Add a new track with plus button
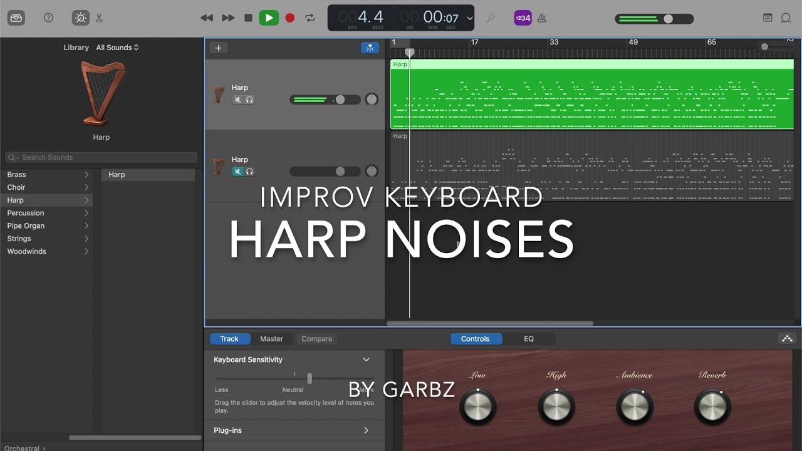Image resolution: width=802 pixels, height=451 pixels. (x=218, y=48)
